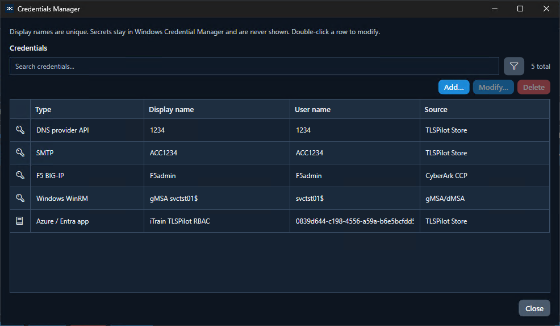Click display name '1234' cell
The width and height of the screenshot is (560, 326).
pyautogui.click(x=217, y=130)
